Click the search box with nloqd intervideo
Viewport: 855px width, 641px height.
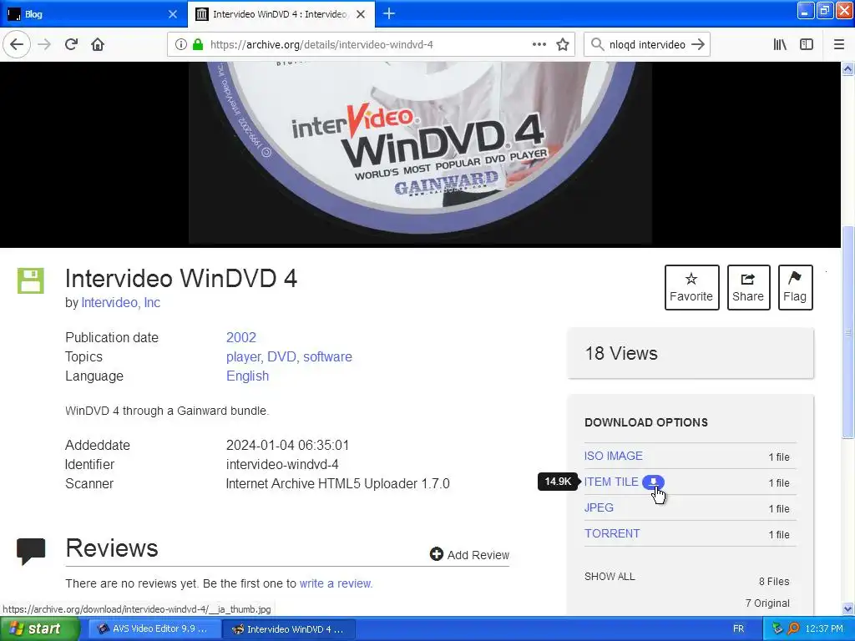point(647,45)
